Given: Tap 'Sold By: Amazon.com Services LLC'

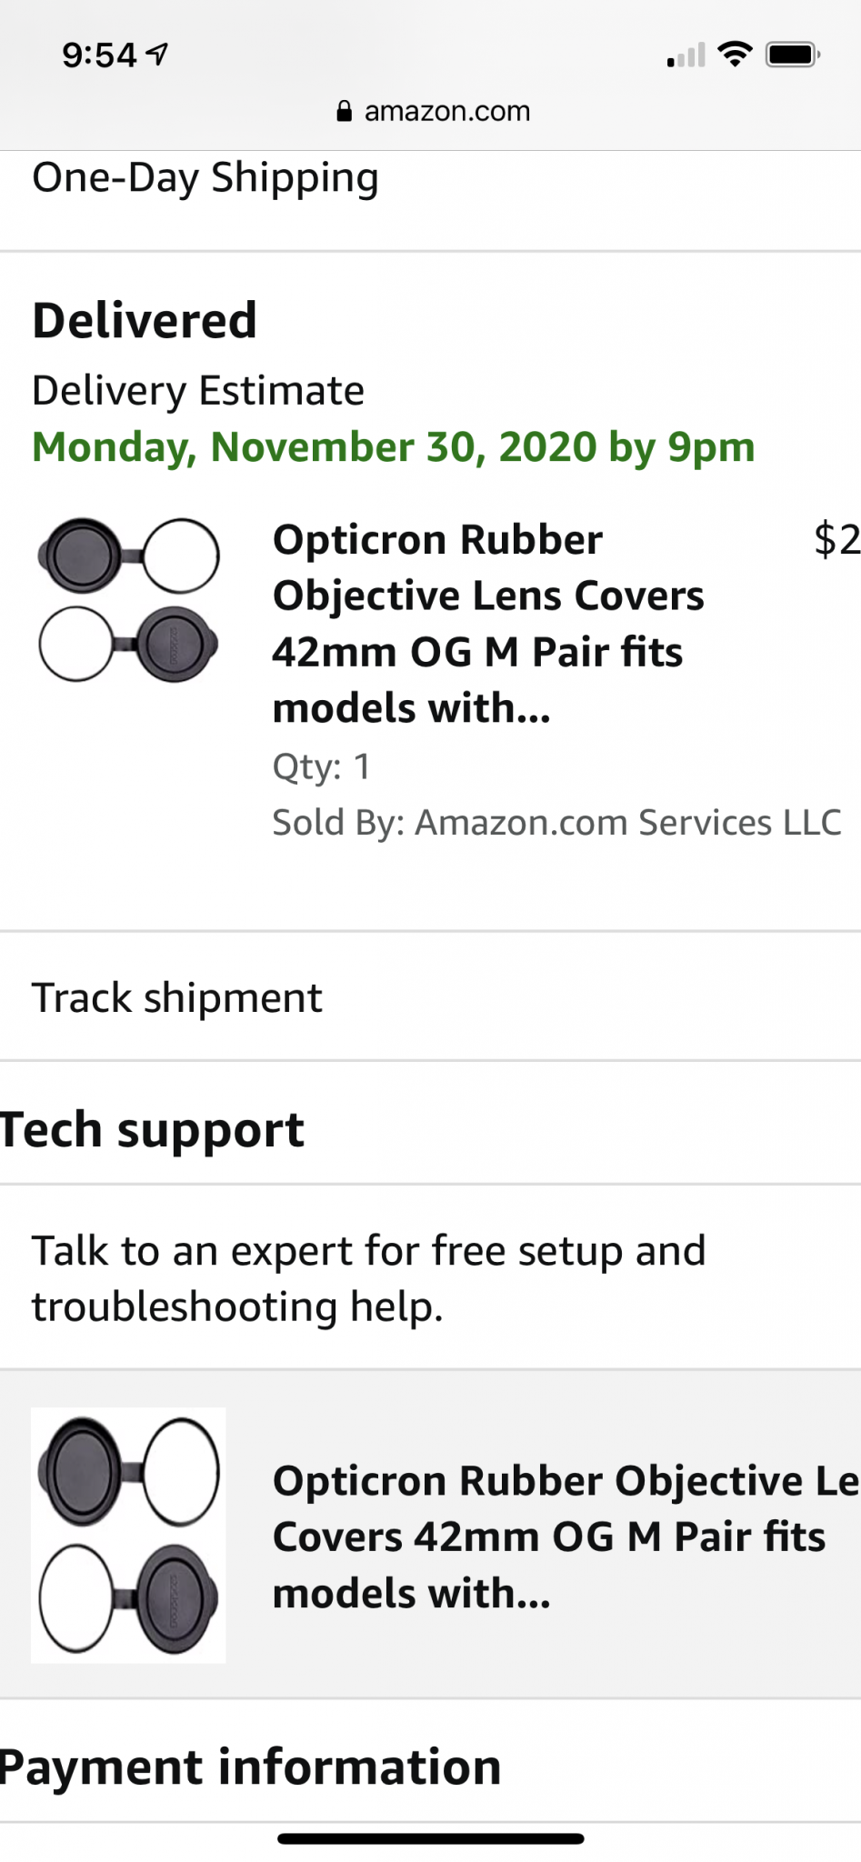Looking at the screenshot, I should coord(556,822).
